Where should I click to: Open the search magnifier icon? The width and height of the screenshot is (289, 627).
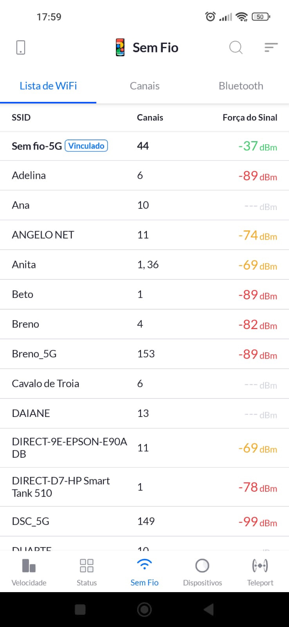(x=236, y=47)
